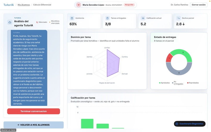Click the gray donut segment labeled 4

click(x=179, y=73)
